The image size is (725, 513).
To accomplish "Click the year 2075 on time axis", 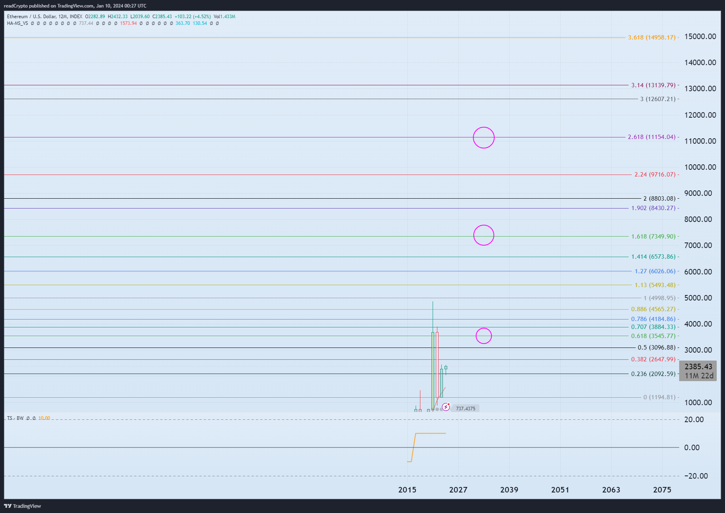I will [x=662, y=490].
